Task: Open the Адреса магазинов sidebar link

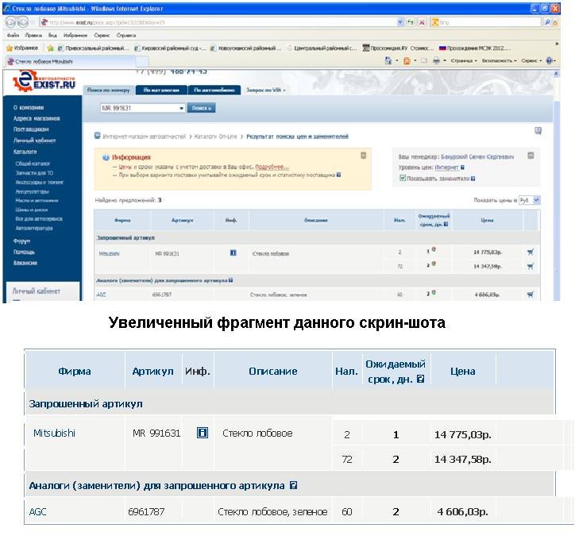Action: click(37, 118)
